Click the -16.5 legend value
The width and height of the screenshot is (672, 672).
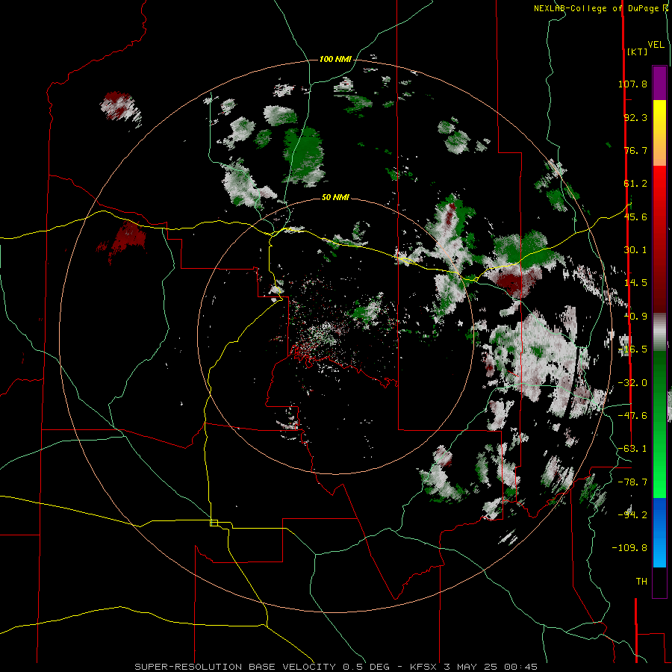(632, 349)
